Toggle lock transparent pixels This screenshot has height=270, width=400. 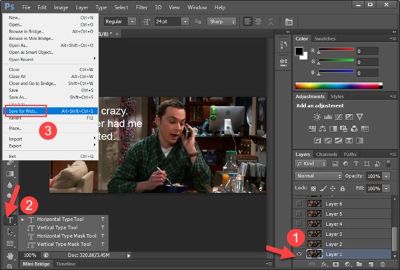[313, 189]
